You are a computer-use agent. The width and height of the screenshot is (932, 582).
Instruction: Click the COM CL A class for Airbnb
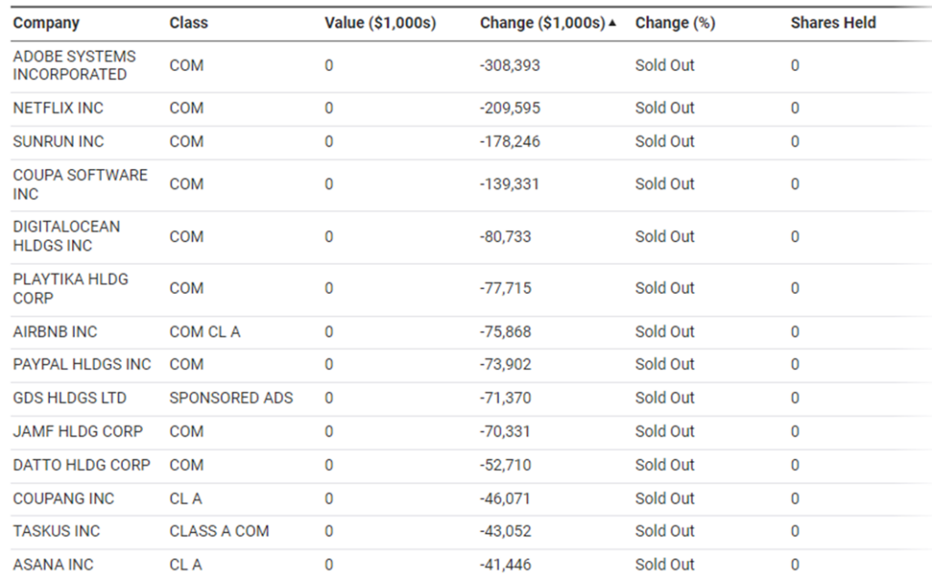tap(205, 331)
